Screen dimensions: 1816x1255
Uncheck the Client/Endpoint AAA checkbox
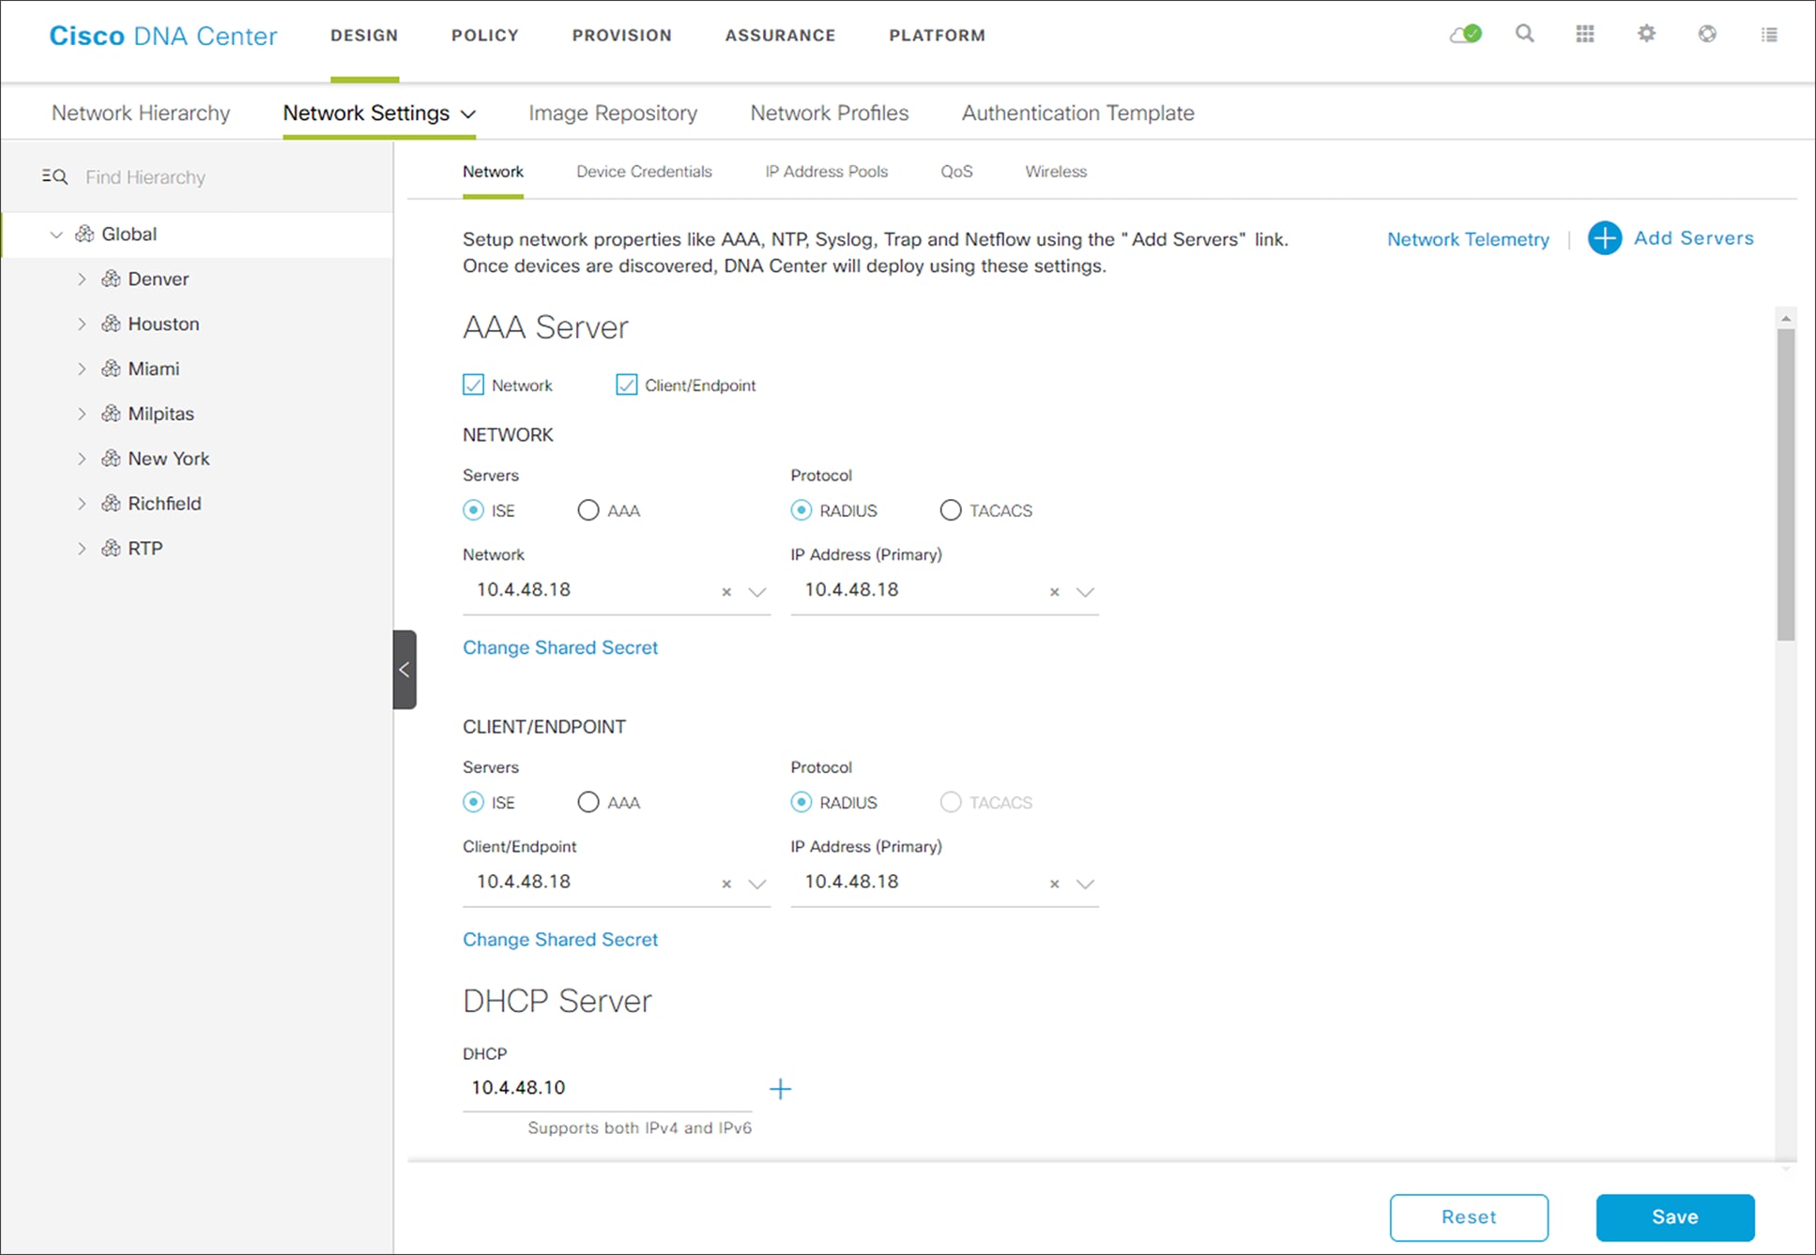(626, 385)
